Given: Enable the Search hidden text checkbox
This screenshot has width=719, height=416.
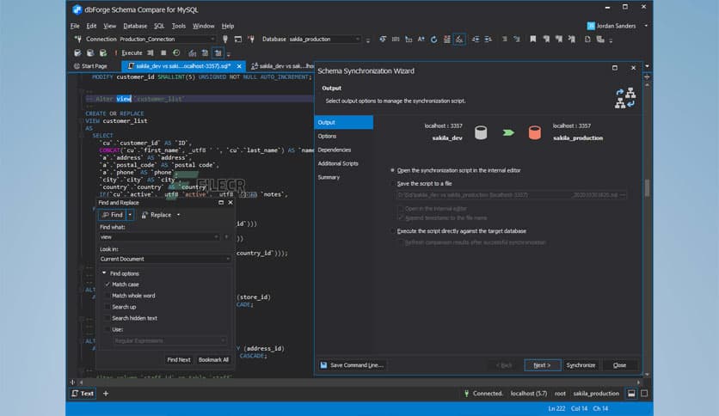Looking at the screenshot, I should tap(108, 318).
